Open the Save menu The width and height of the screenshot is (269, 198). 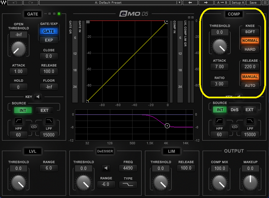click(253, 3)
